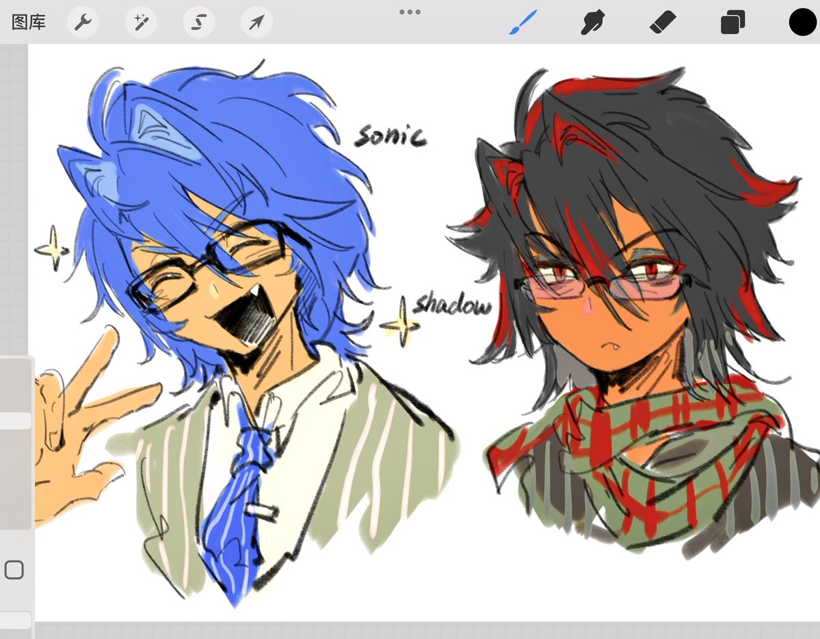
Task: Tap the three-dot options at top
Action: point(410,12)
